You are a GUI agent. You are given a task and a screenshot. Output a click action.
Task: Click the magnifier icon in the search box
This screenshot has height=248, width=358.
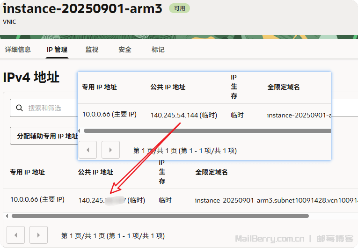point(19,108)
